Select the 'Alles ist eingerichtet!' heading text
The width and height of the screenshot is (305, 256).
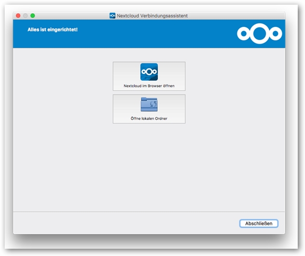click(52, 30)
